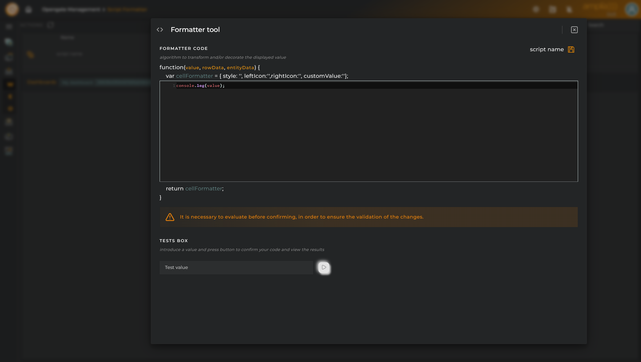Click the return cellFormatter line

(x=194, y=189)
